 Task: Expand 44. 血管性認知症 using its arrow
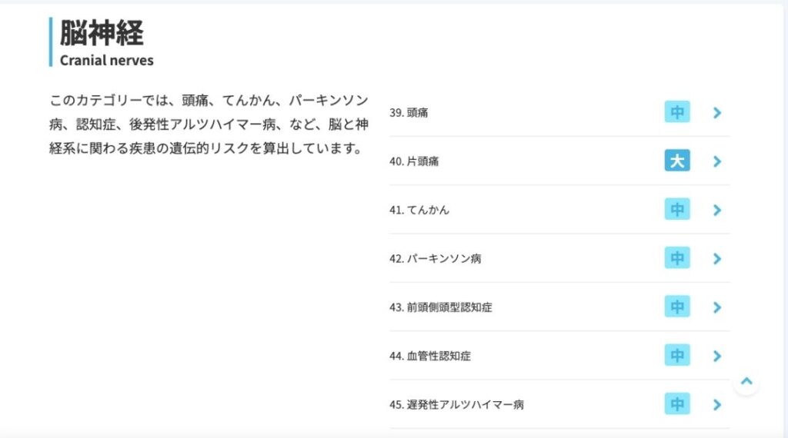717,356
